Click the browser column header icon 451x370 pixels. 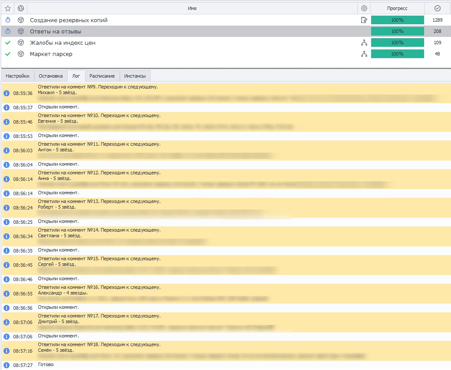coord(21,8)
